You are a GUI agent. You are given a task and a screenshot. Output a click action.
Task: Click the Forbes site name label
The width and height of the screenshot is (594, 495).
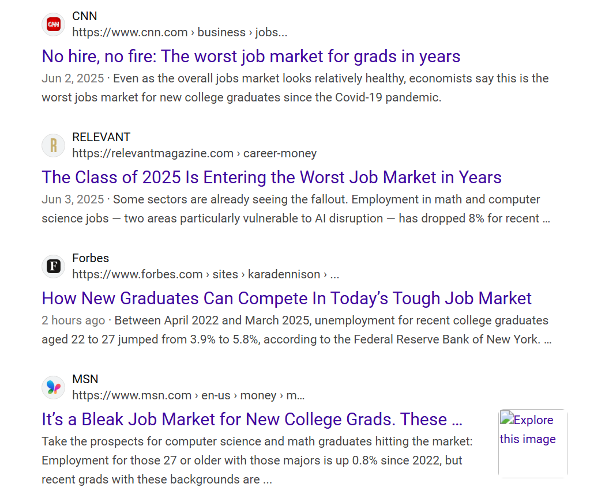(91, 258)
